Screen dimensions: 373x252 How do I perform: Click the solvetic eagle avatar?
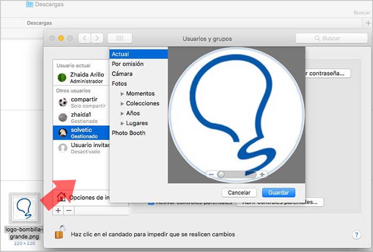(x=63, y=133)
